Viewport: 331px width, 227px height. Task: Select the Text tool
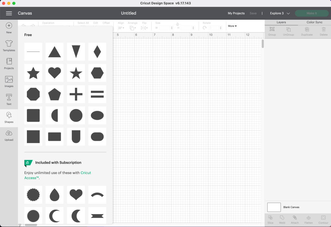click(x=9, y=99)
